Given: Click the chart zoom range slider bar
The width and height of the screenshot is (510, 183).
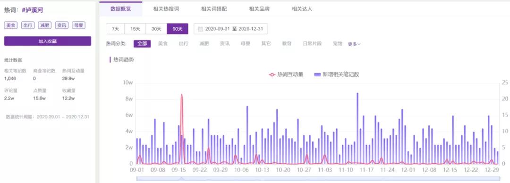Looking at the screenshot, I should pos(318,178).
